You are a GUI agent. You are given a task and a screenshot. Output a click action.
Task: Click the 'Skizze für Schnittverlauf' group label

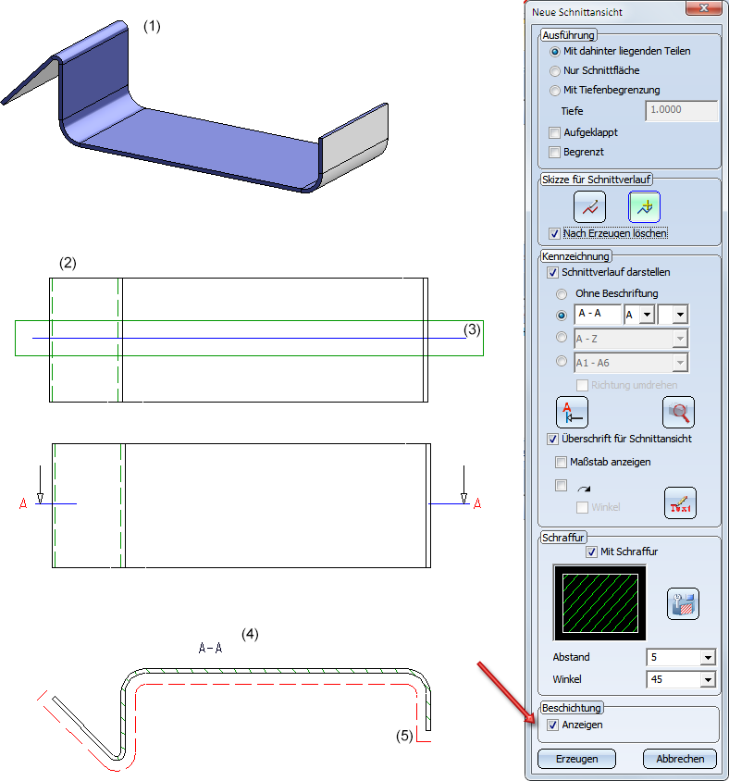tap(596, 180)
